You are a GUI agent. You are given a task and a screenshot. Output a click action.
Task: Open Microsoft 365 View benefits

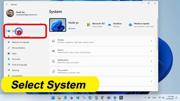[97, 26]
